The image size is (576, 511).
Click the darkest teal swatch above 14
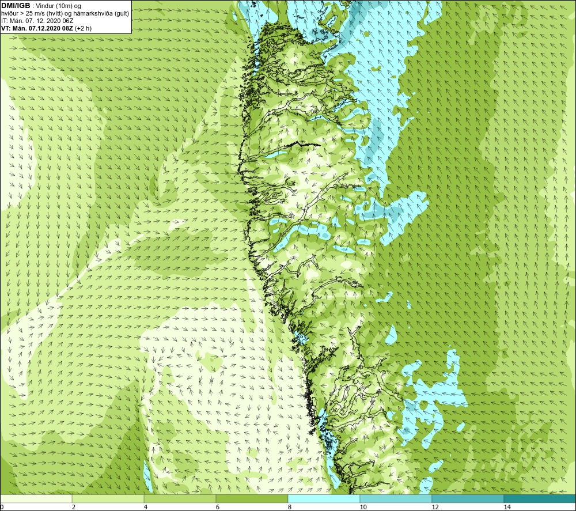[540, 499]
